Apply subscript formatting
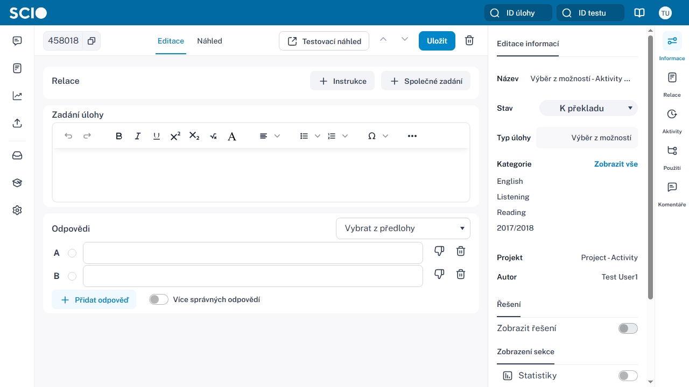The width and height of the screenshot is (689, 387). click(x=194, y=136)
